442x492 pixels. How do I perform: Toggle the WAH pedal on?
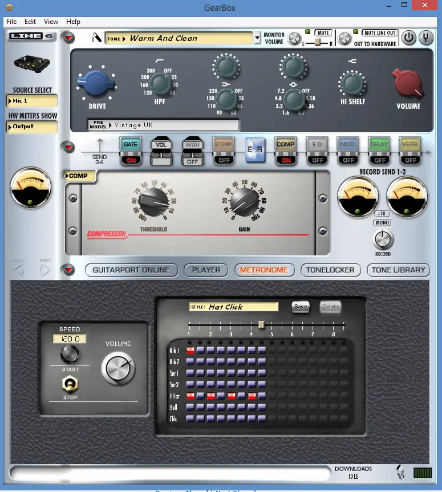pos(192,151)
